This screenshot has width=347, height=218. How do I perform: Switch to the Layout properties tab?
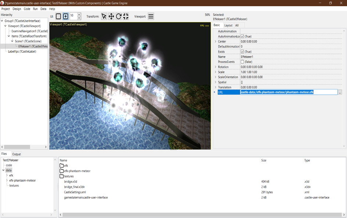228,25
